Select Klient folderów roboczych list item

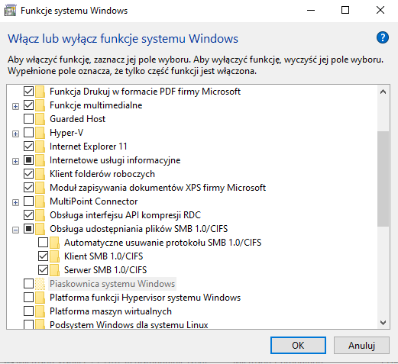point(102,174)
